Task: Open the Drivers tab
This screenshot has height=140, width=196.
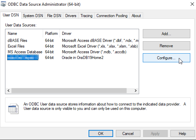Action: click(71, 16)
